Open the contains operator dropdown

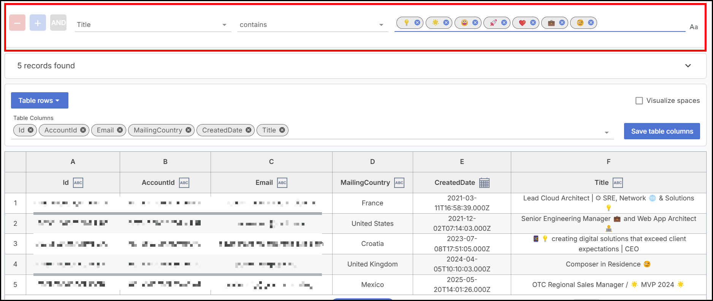coord(381,25)
